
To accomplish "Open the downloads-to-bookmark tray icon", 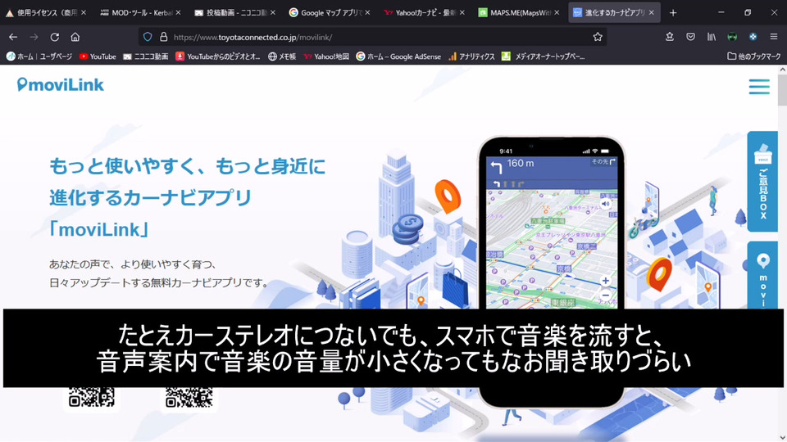I will tap(670, 37).
